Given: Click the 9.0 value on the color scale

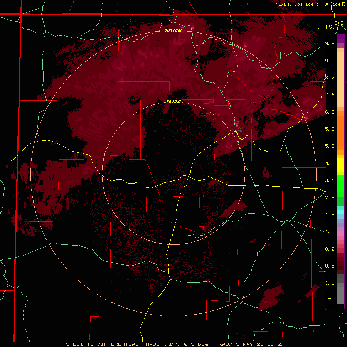Looking at the screenshot, I should 330,61.
